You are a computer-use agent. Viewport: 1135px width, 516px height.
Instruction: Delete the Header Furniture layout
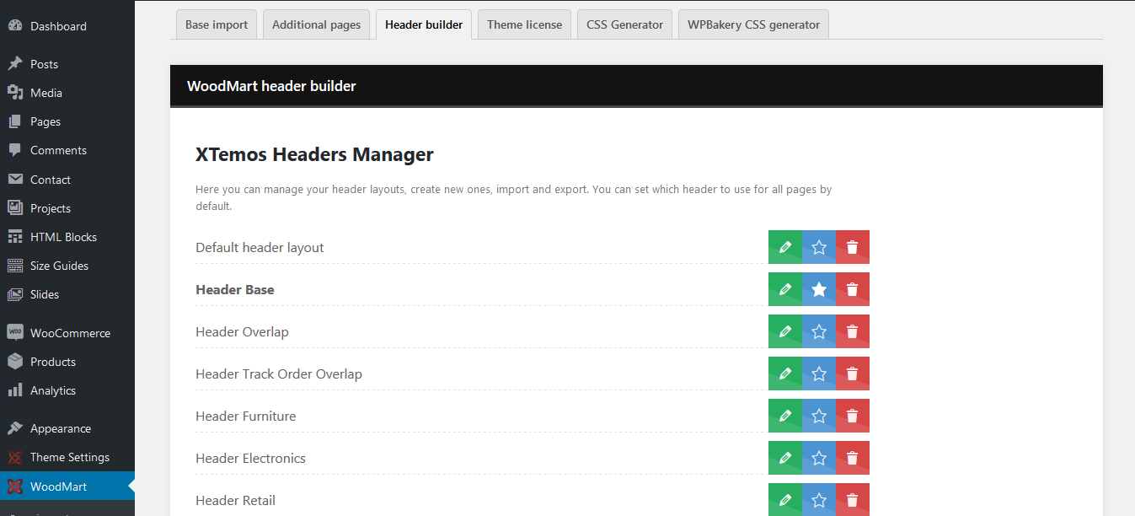pyautogui.click(x=853, y=416)
